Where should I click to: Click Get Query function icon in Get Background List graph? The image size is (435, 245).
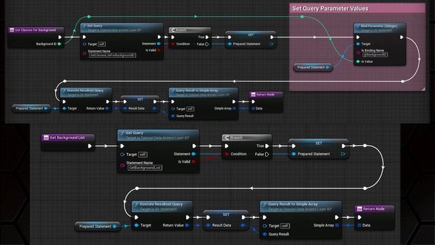click(122, 133)
